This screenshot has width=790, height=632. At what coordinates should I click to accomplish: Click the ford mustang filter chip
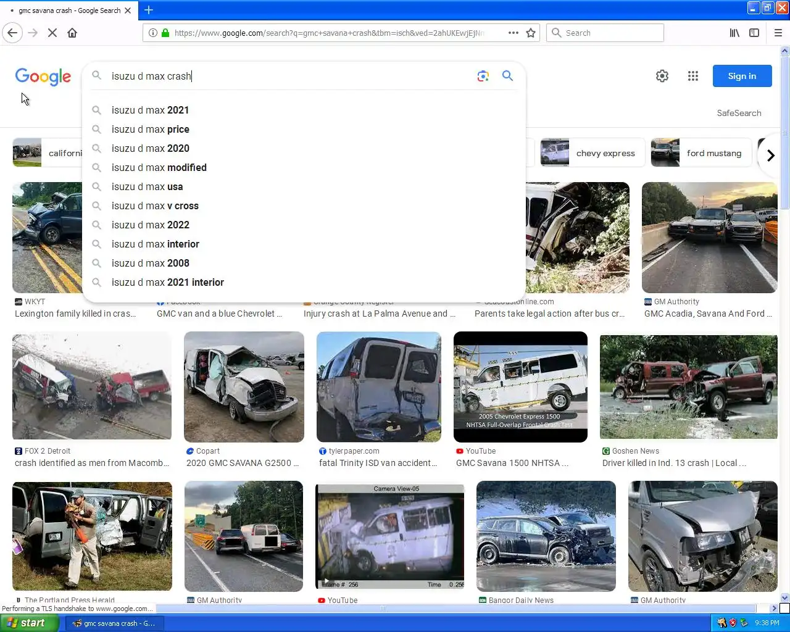(x=701, y=153)
